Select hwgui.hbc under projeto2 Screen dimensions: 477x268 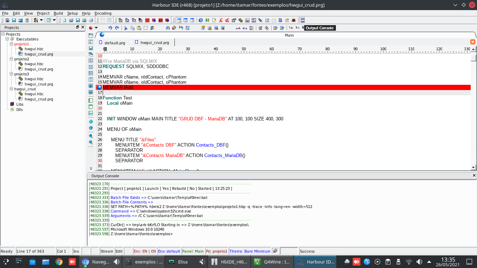click(x=34, y=64)
